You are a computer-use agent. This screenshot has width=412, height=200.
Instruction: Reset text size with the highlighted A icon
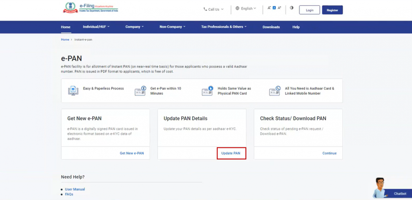[x=274, y=7]
